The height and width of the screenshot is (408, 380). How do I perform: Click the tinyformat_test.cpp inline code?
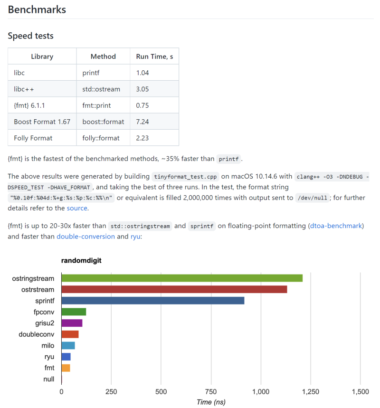[x=185, y=177]
